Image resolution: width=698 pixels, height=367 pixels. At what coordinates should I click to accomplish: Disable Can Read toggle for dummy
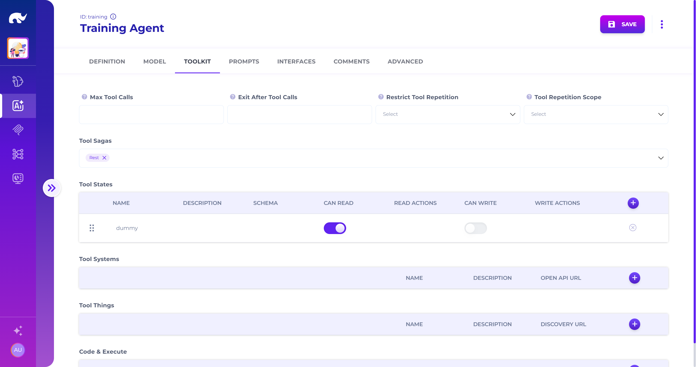[335, 228]
